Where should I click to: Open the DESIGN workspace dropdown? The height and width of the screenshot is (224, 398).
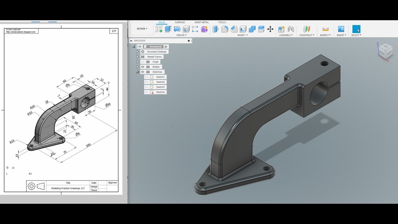[142, 29]
